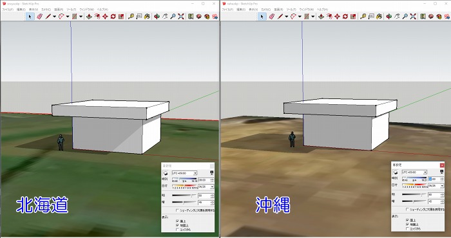
Task: Select the Eraser tool in Hokkaido window
Action: 39,17
